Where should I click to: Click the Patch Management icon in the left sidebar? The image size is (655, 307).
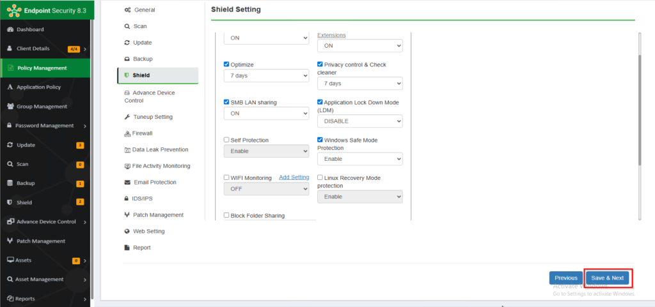point(10,241)
